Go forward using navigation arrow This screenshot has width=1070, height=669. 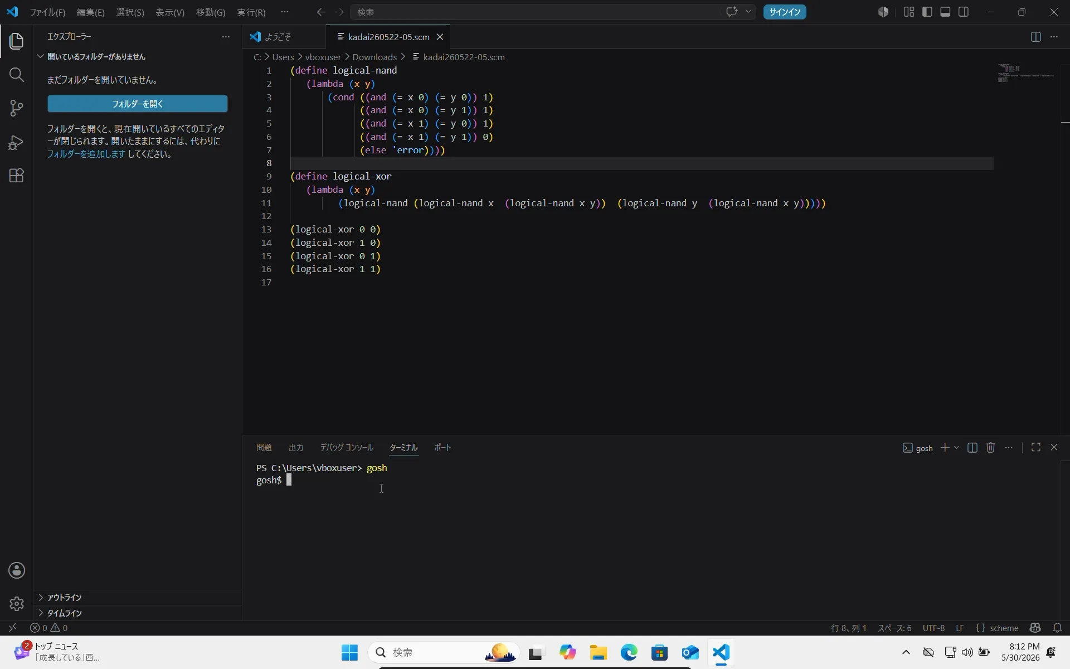(339, 12)
